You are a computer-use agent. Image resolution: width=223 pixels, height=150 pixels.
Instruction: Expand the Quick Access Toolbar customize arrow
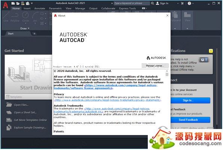pyautogui.click(x=32, y=3)
